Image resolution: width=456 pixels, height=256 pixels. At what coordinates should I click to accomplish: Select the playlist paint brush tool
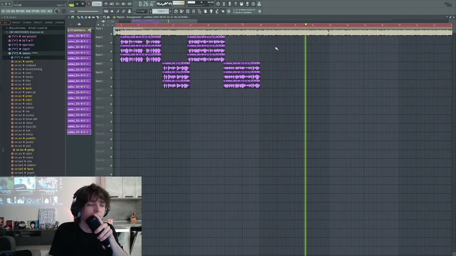pyautogui.click(x=82, y=17)
